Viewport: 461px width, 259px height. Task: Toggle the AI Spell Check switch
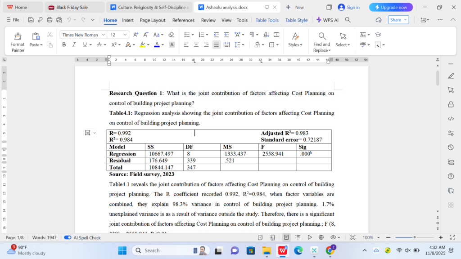coord(68,237)
